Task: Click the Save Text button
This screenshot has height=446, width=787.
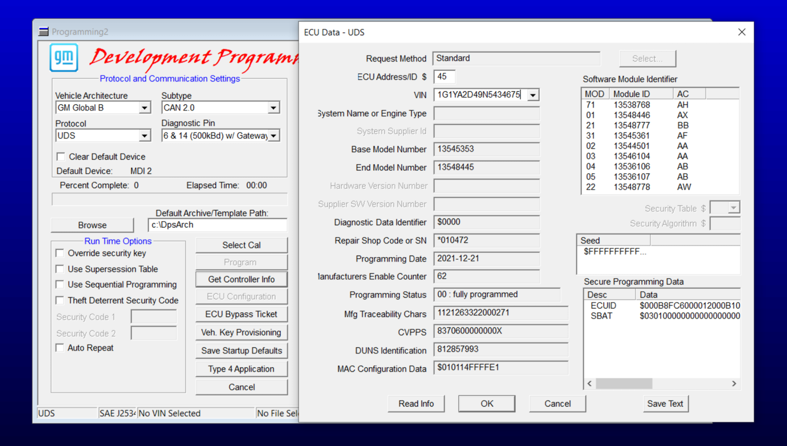Action: (x=665, y=403)
